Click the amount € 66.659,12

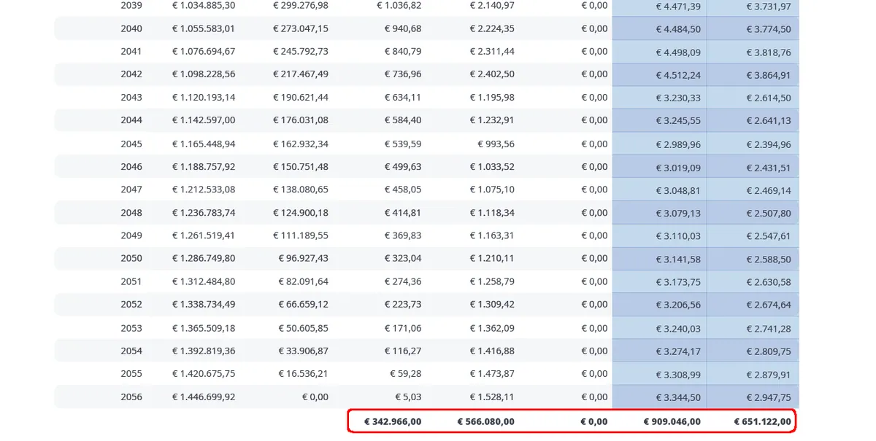(x=303, y=304)
